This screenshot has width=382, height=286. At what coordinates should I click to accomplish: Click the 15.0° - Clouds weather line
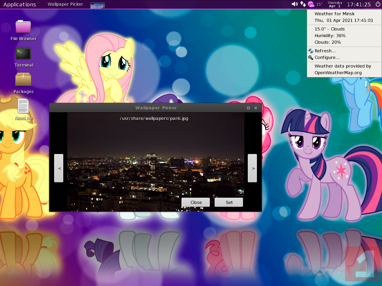click(x=329, y=29)
